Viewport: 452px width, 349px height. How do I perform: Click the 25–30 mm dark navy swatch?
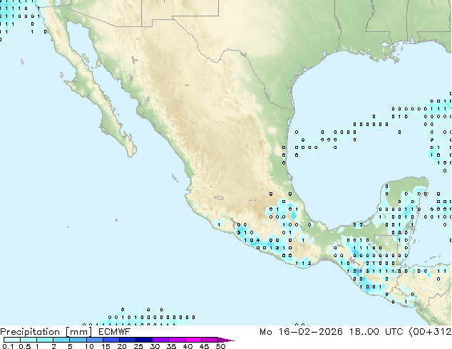[143, 340]
